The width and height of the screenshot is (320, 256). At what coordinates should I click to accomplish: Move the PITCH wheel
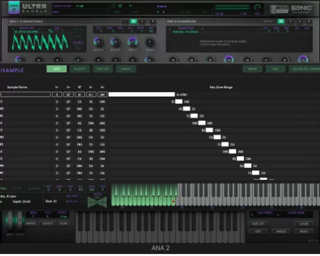coord(20,221)
